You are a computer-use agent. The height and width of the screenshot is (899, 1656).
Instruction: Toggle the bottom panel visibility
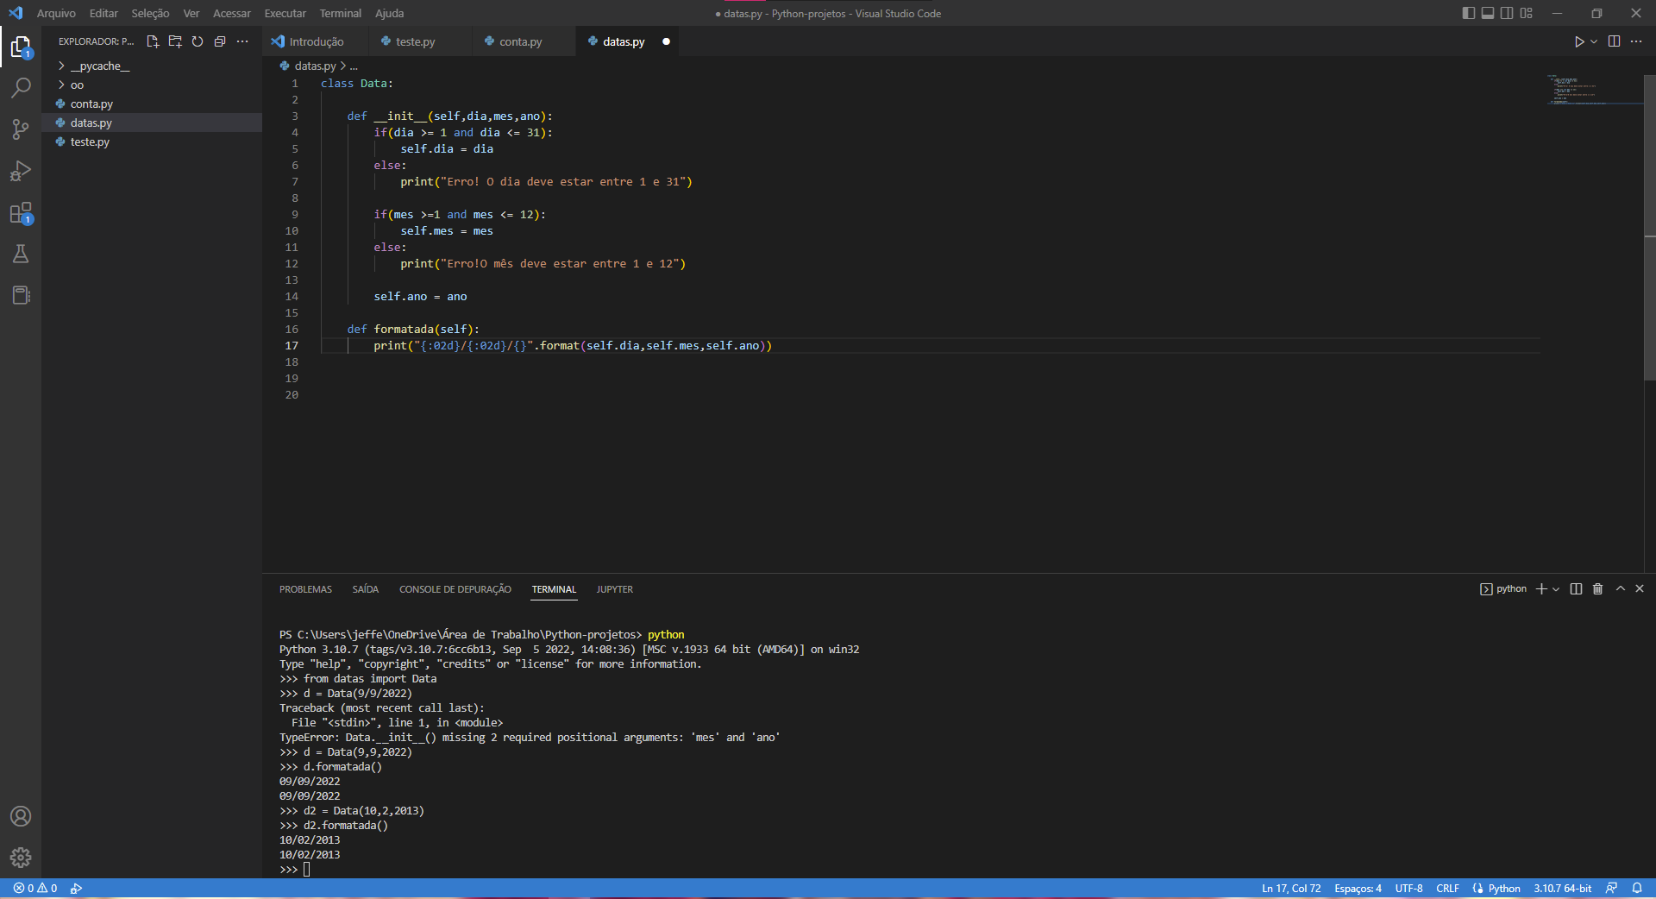1488,13
